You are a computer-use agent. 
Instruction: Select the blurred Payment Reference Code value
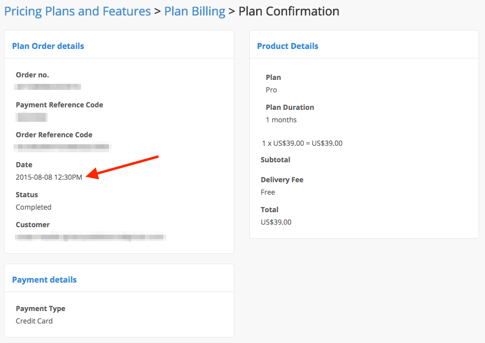31,117
